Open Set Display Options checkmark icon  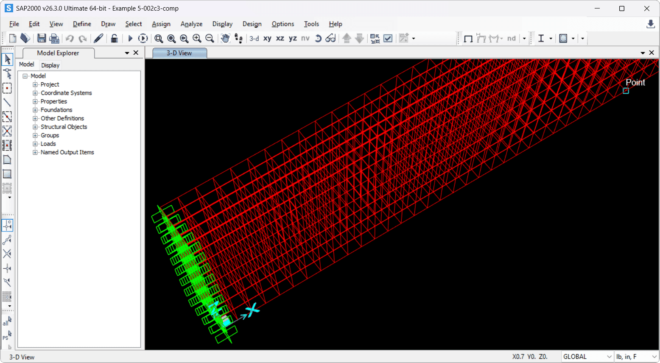[x=388, y=39]
